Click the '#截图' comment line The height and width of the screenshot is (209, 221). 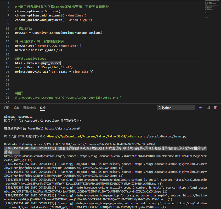tap(19, 93)
